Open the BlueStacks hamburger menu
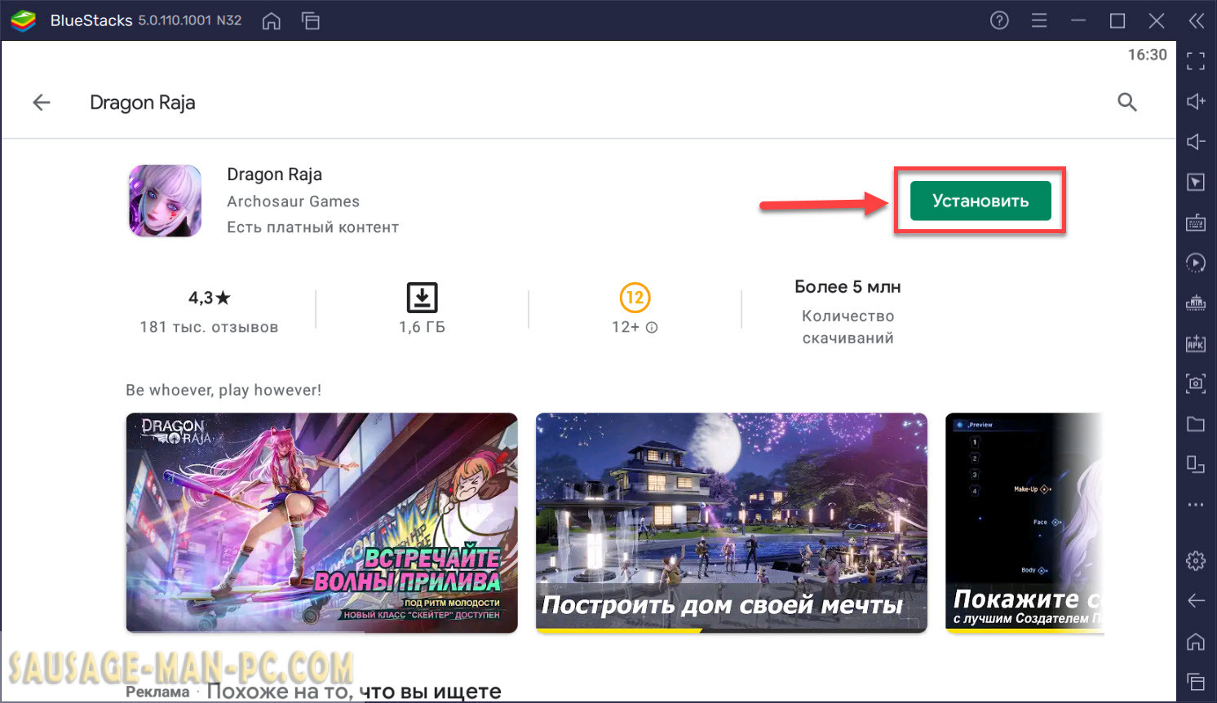This screenshot has width=1217, height=703. click(x=1039, y=20)
